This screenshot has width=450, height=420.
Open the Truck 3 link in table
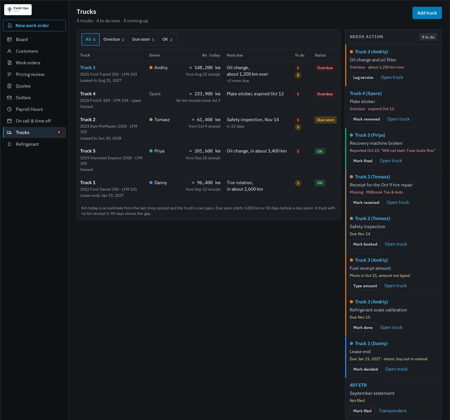pos(88,67)
